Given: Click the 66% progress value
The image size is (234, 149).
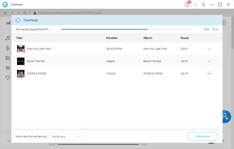Looking at the screenshot, I should [x=207, y=29].
